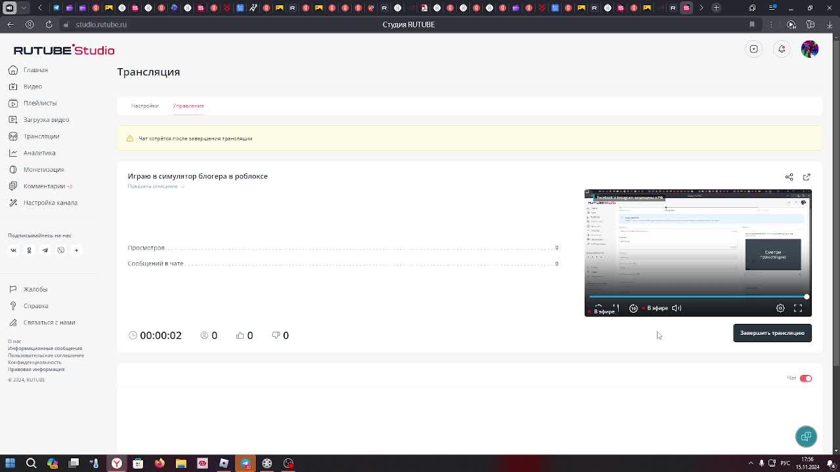Open the support chat widget
This screenshot has height=472, width=840.
[806, 437]
